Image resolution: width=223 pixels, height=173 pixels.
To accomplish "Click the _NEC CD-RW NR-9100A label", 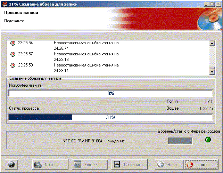I will pos(82,141).
